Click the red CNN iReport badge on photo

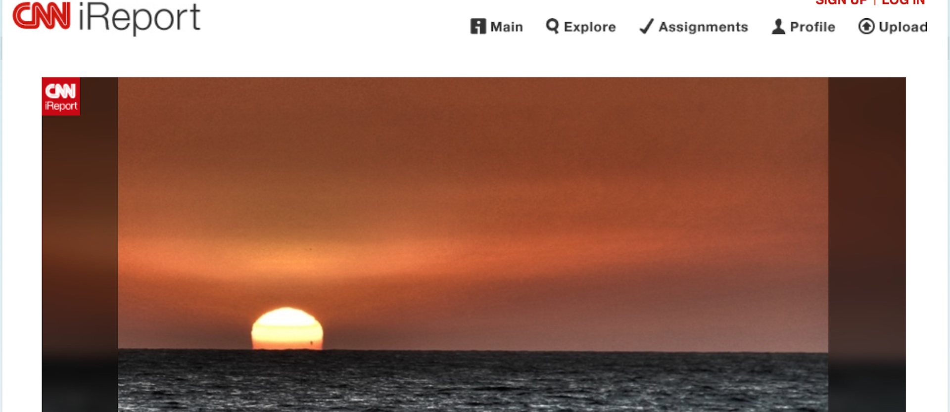[61, 96]
